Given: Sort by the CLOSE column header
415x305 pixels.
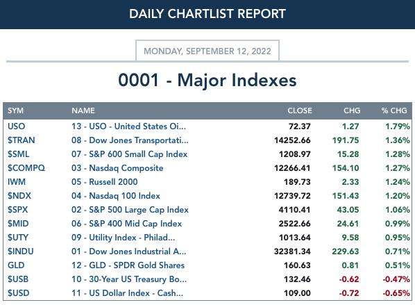Looking at the screenshot, I should tap(300, 110).
